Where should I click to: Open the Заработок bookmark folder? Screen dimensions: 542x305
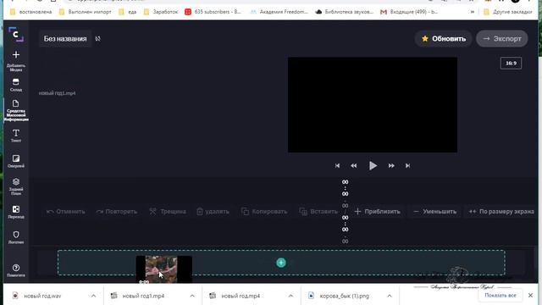161,12
